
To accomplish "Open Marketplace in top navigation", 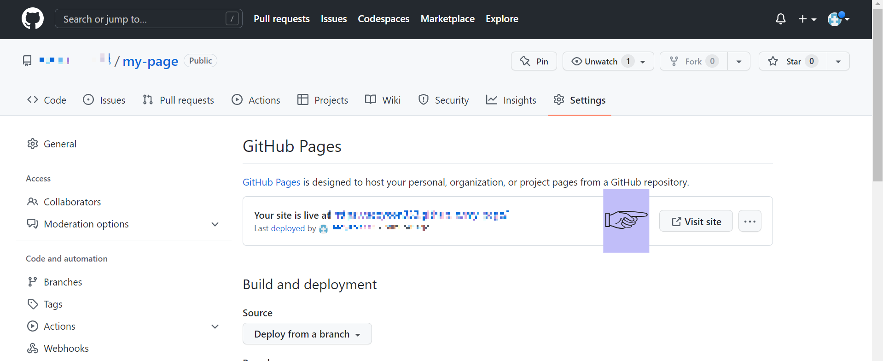I will pyautogui.click(x=447, y=19).
